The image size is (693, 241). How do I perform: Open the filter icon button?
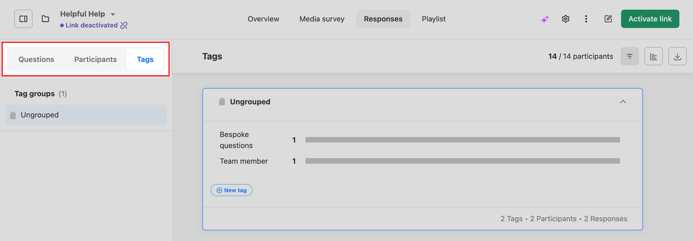coord(629,56)
